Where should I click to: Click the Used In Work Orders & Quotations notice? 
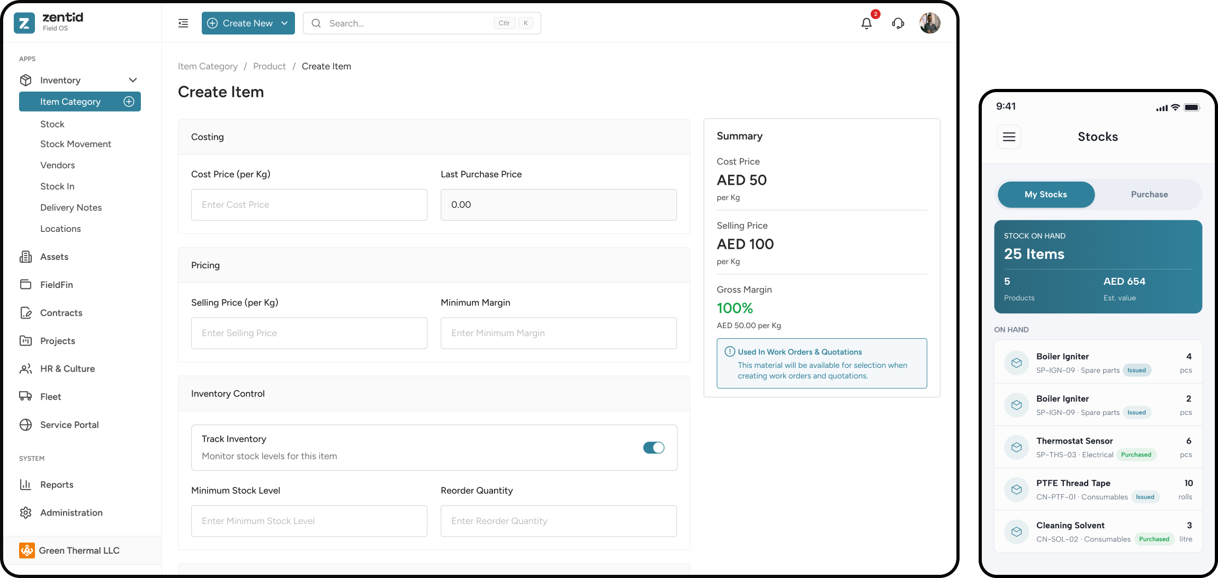pyautogui.click(x=821, y=364)
